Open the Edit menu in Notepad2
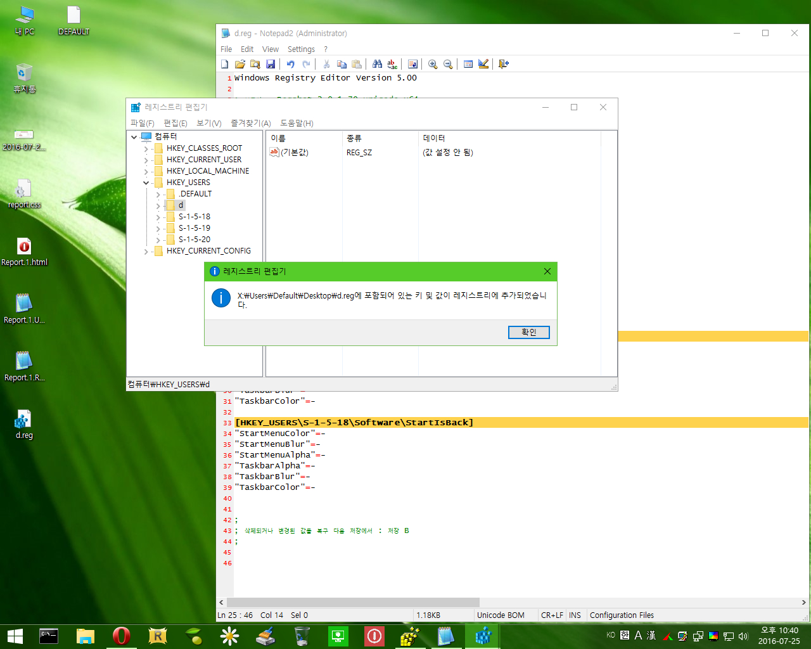The height and width of the screenshot is (649, 811). tap(247, 49)
